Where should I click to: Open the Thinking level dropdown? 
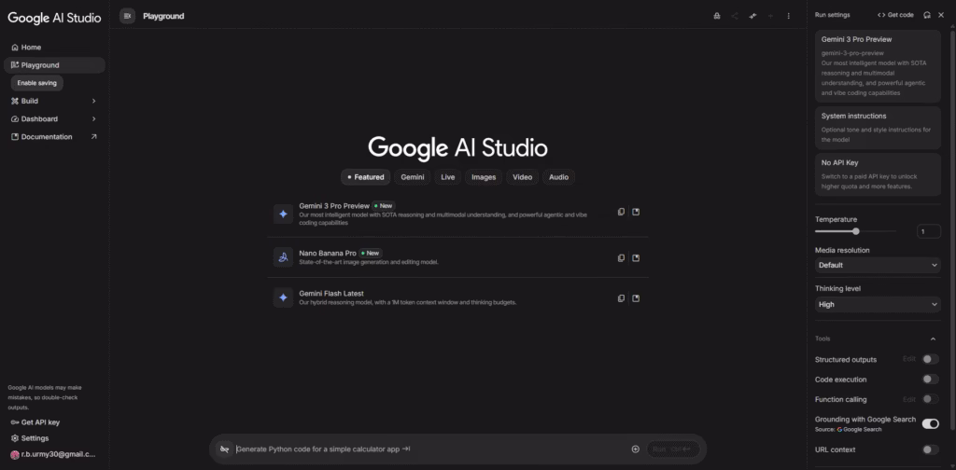point(878,304)
